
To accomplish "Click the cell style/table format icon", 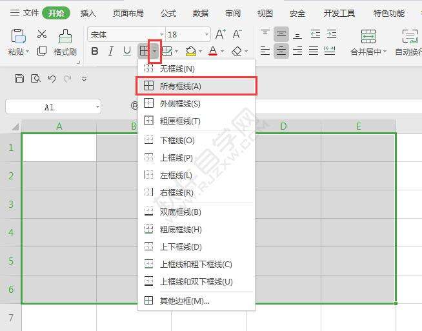I will click(x=167, y=51).
